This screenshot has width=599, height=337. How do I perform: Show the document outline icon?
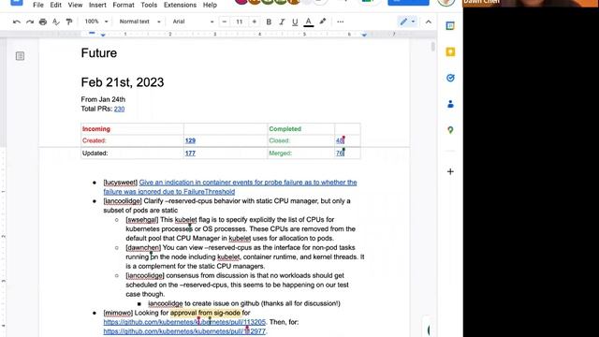pos(20,56)
